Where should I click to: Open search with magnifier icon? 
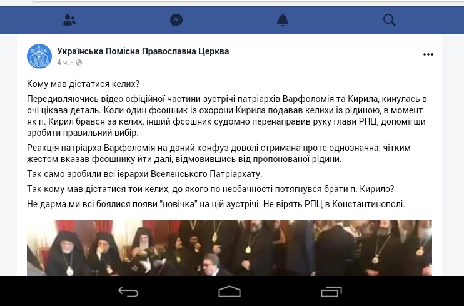coord(390,20)
